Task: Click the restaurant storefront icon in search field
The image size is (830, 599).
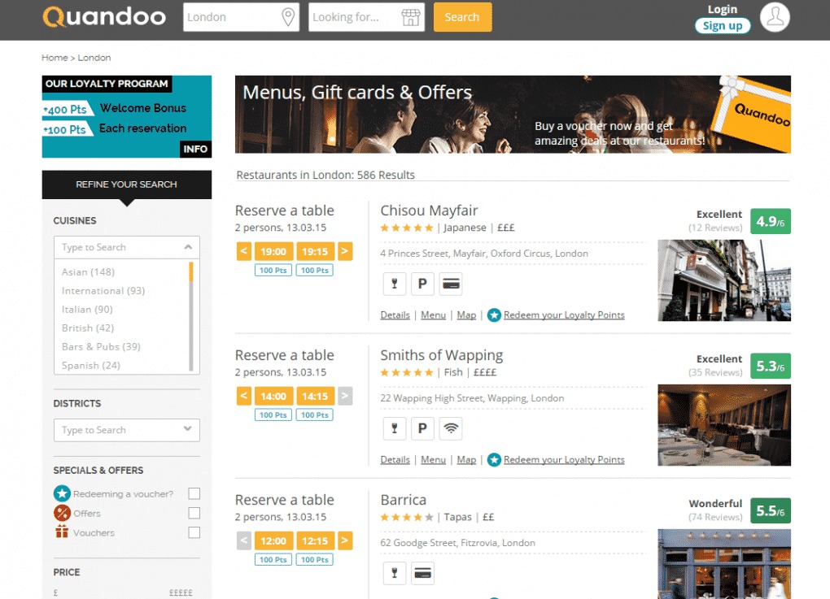Action: click(411, 17)
